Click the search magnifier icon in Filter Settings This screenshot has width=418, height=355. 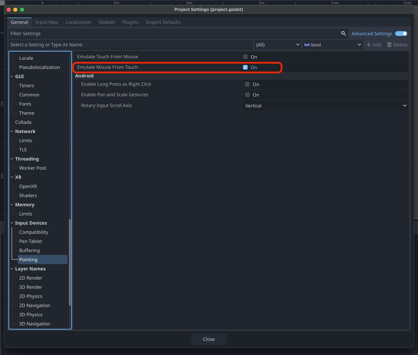(x=343, y=33)
